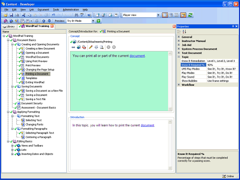Screen dimensions: 240x180
Task: Open the Document menu
Action: pos(43,10)
